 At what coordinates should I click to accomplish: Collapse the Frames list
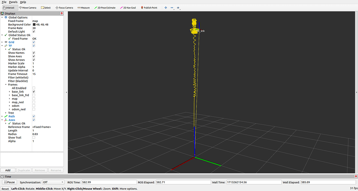pos(6,84)
